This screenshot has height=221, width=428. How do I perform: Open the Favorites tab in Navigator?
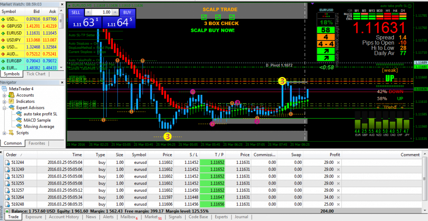37,143
